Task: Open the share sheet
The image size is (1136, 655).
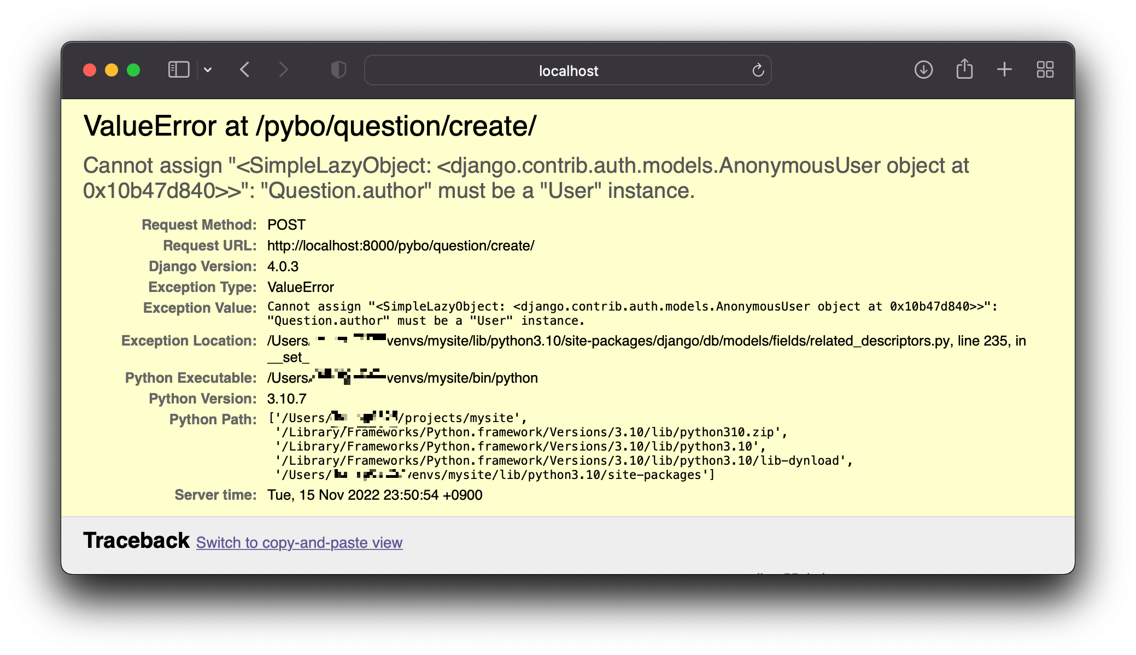Action: [964, 69]
